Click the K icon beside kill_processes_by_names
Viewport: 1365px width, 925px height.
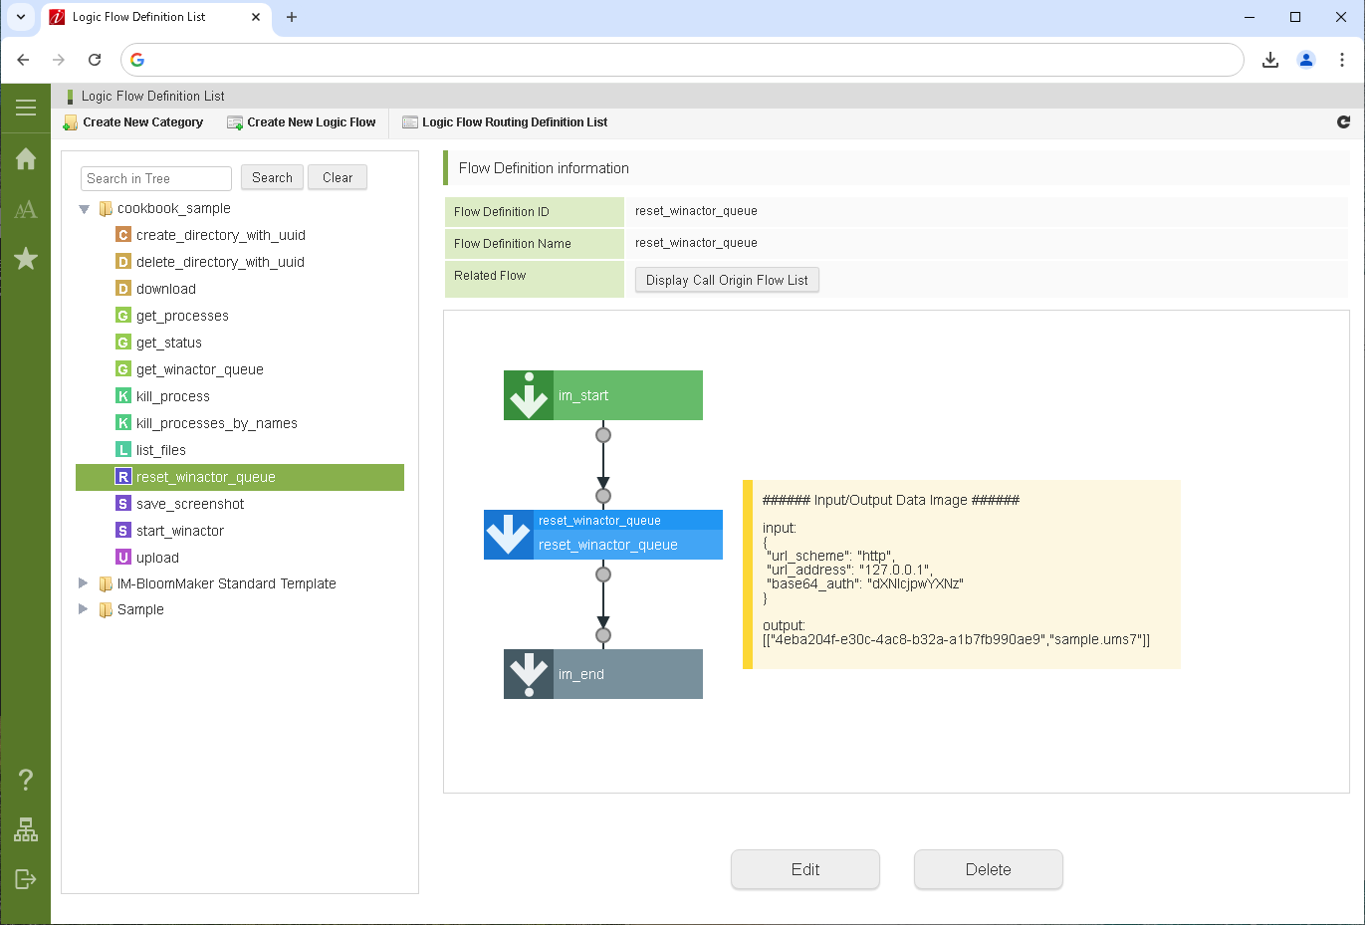(x=123, y=423)
